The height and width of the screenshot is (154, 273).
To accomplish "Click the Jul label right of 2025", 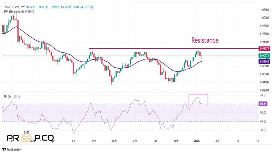I will [x=238, y=141].
